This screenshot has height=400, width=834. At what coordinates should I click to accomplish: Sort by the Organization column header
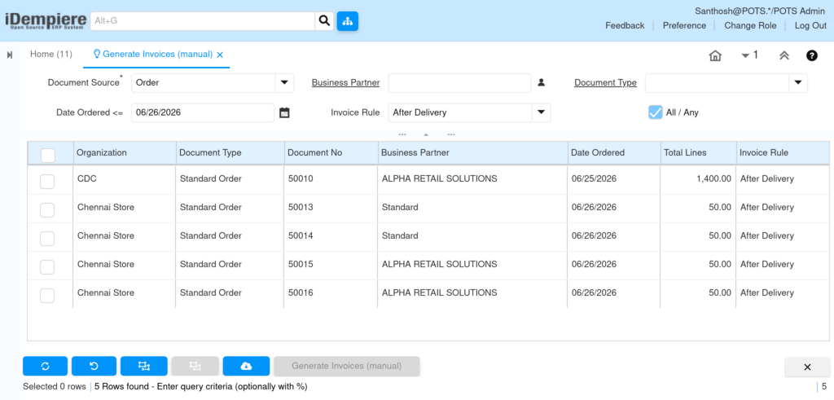pos(125,152)
